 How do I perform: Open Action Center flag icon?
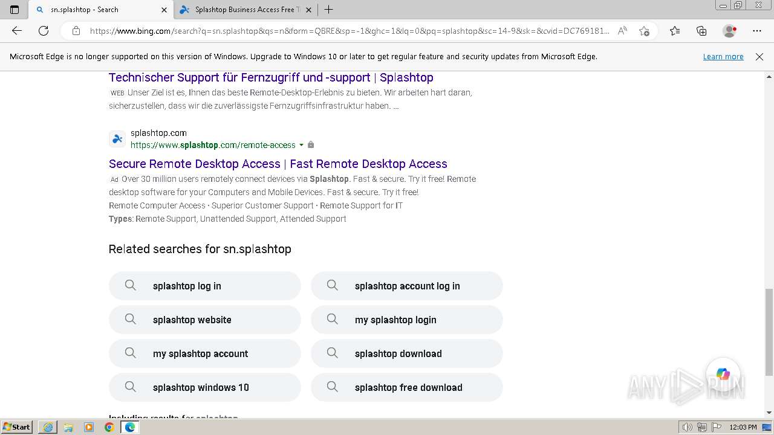716,427
